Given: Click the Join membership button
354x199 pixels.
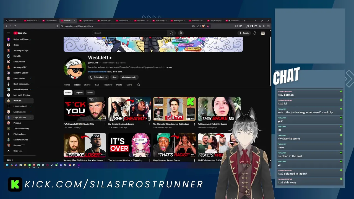Looking at the screenshot, I should click(x=114, y=77).
